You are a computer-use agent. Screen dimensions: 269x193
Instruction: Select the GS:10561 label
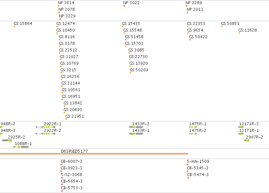(x=71, y=90)
